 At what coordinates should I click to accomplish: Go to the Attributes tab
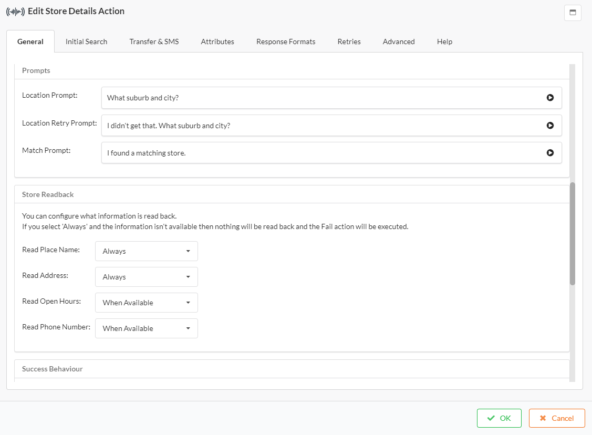click(x=217, y=42)
